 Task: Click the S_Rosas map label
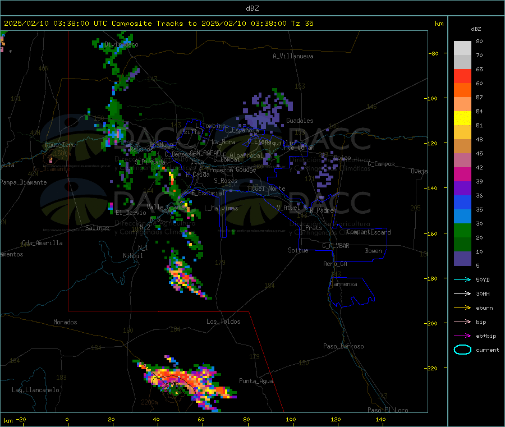226,181
